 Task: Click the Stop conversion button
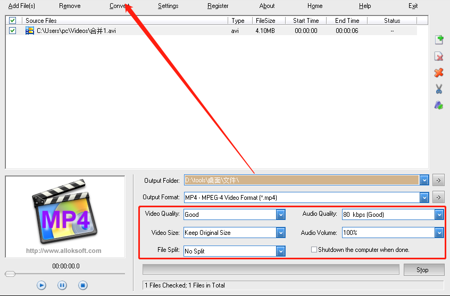coord(424,270)
